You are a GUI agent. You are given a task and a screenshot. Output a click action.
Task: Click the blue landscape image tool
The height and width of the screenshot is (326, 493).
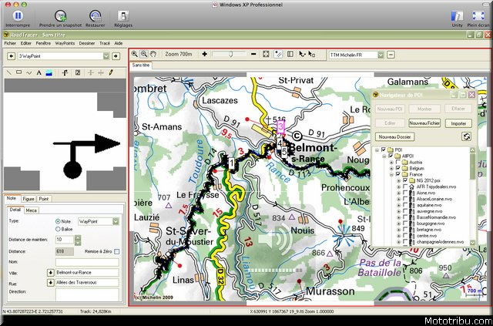[x=49, y=72]
